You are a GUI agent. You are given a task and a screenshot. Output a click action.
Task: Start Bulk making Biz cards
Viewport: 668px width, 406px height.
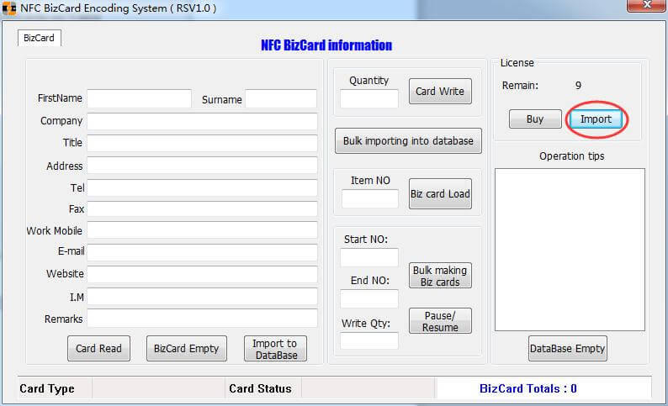click(x=440, y=276)
